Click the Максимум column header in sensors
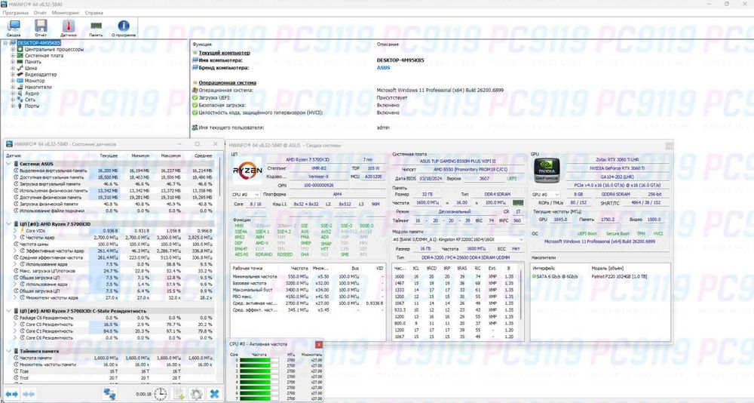Screen dimensions: 754x403 pos(170,155)
